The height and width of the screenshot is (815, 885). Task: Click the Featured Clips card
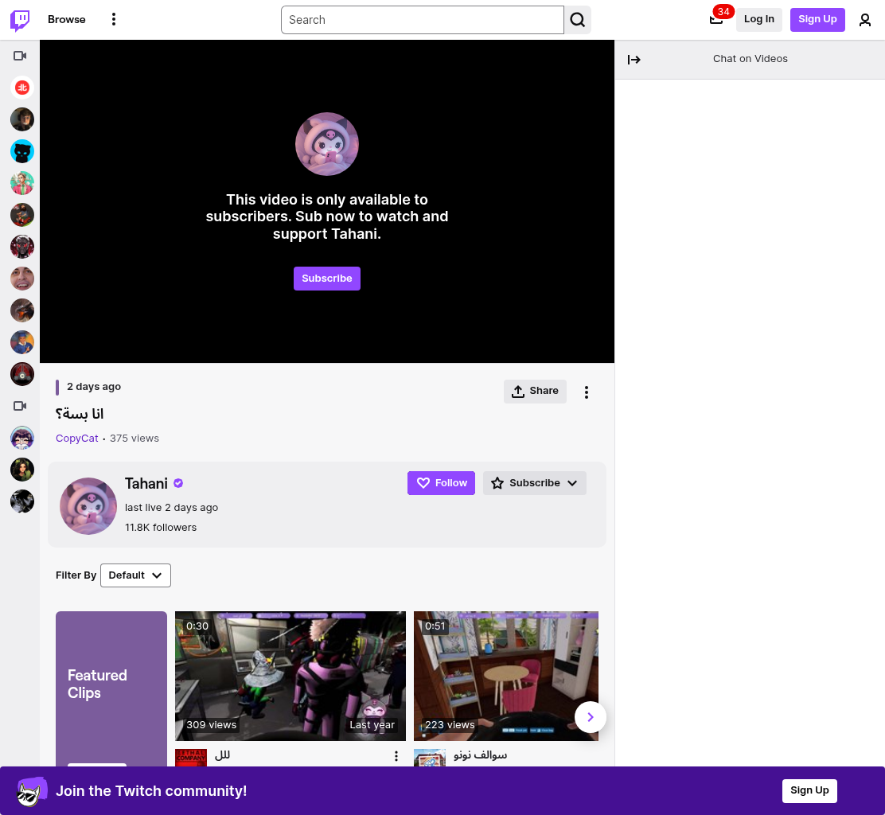coord(111,688)
